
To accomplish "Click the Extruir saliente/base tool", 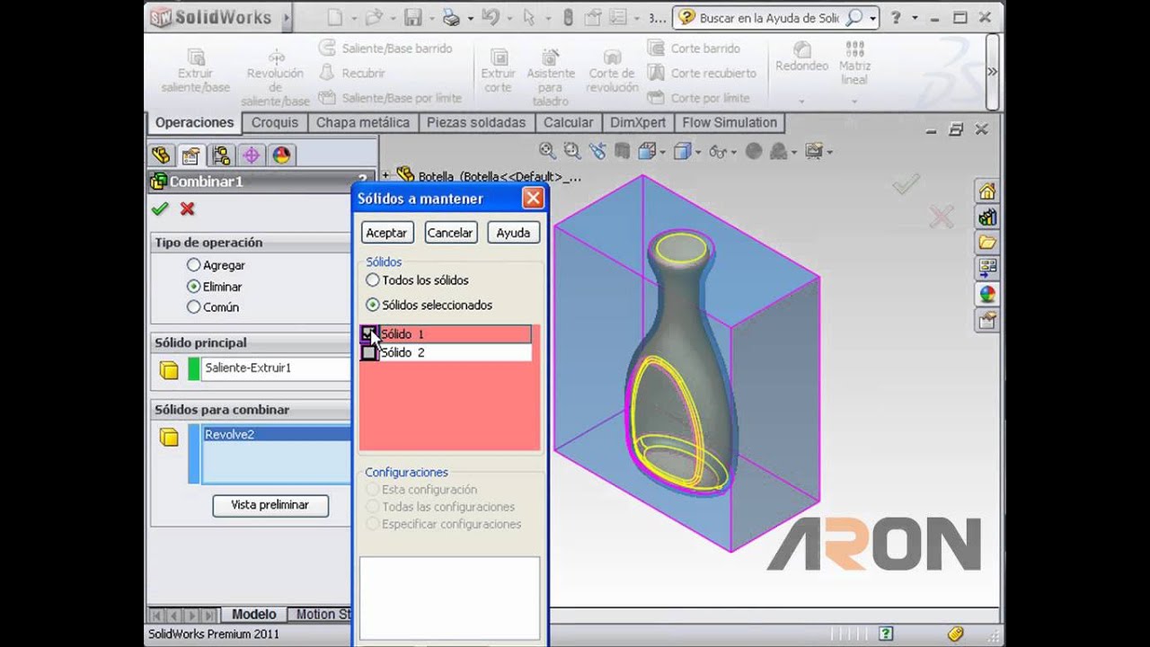I will tap(195, 70).
